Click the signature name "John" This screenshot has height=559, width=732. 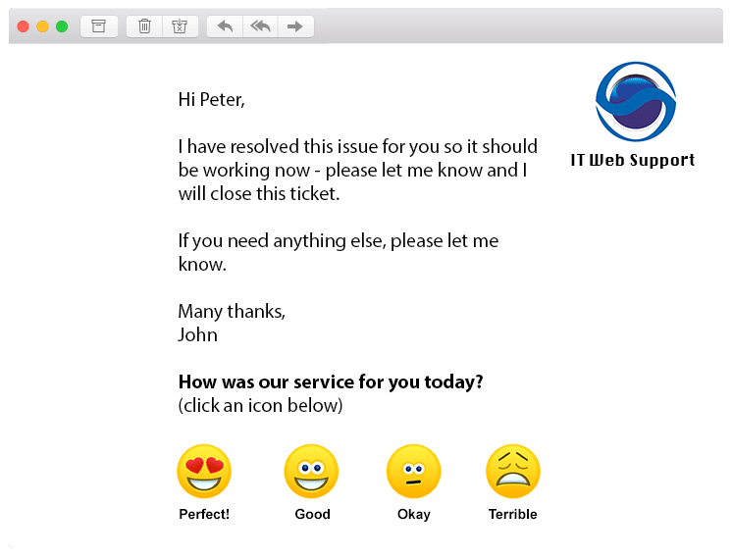pyautogui.click(x=197, y=334)
